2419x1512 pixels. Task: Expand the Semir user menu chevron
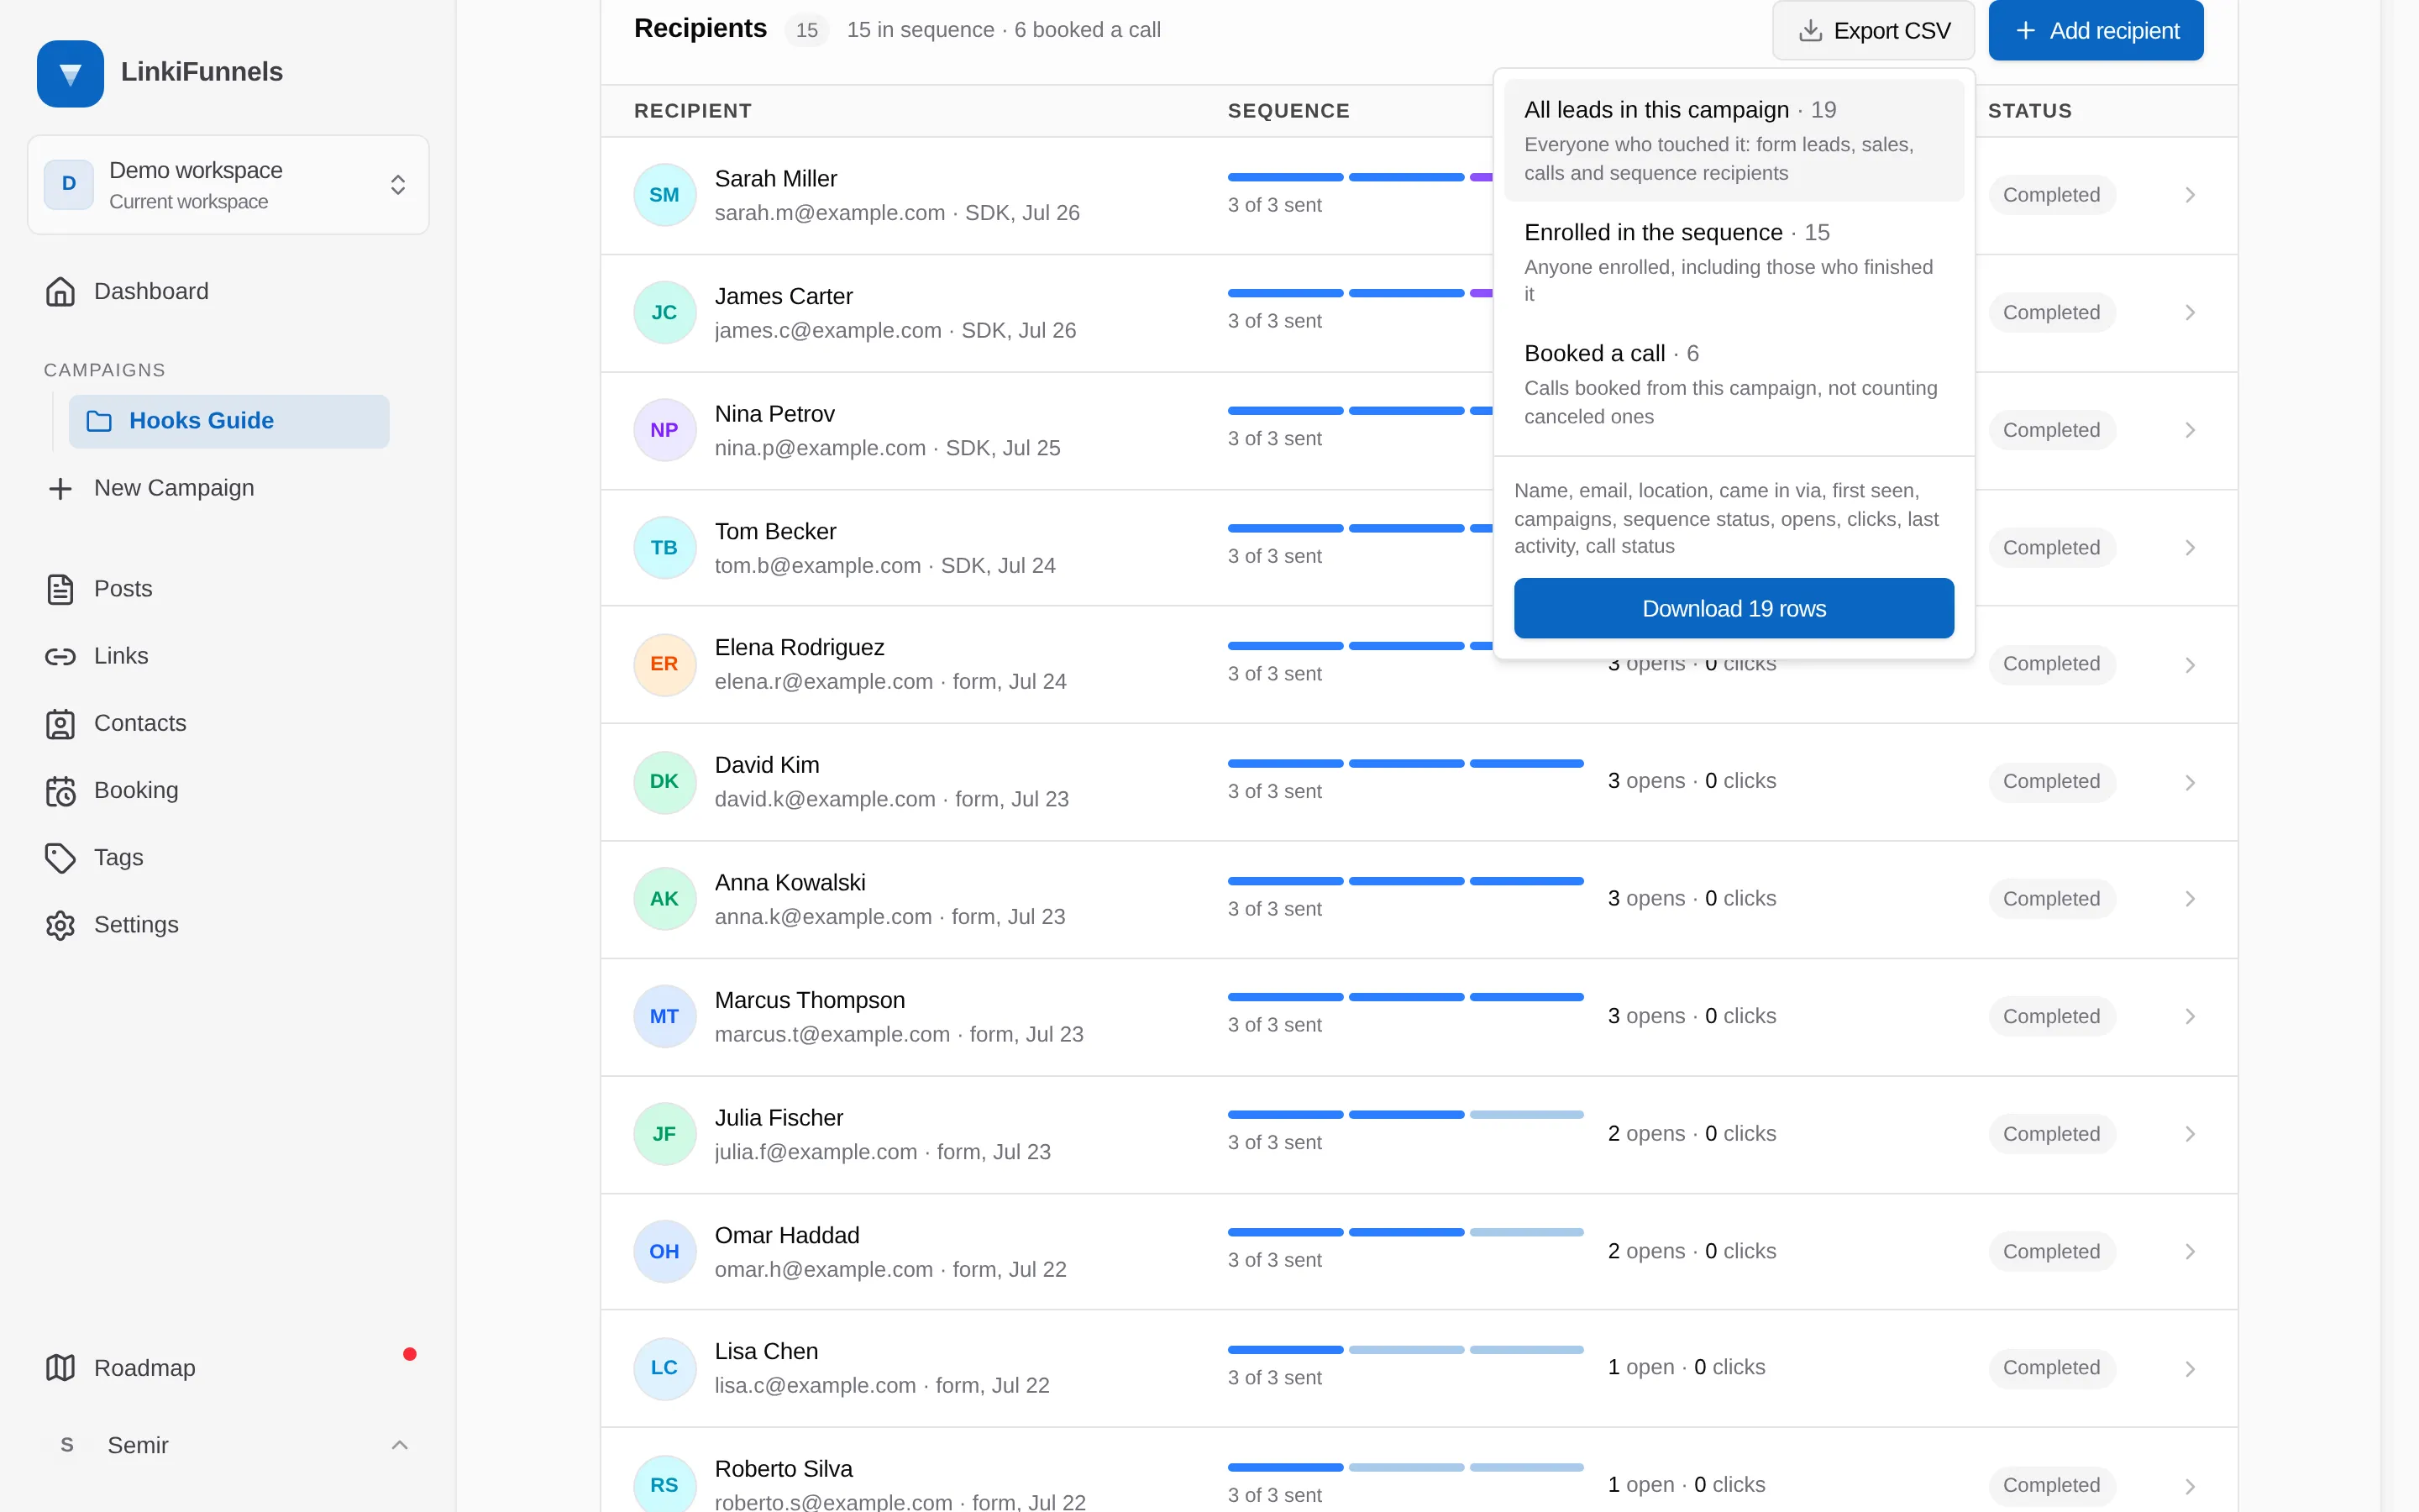(400, 1445)
